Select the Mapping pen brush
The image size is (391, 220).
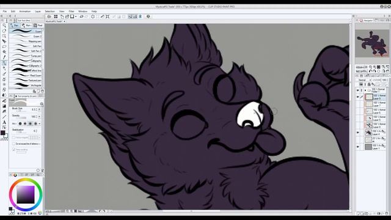26,41
